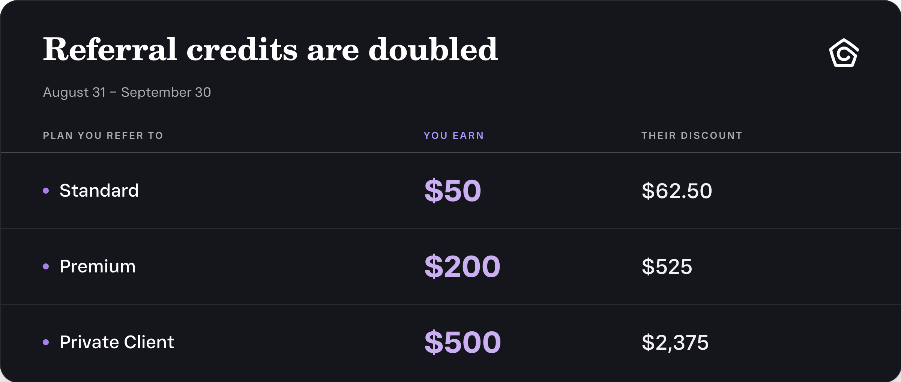Click the YOU EARN column header
Screen dimensions: 901x382
point(454,135)
